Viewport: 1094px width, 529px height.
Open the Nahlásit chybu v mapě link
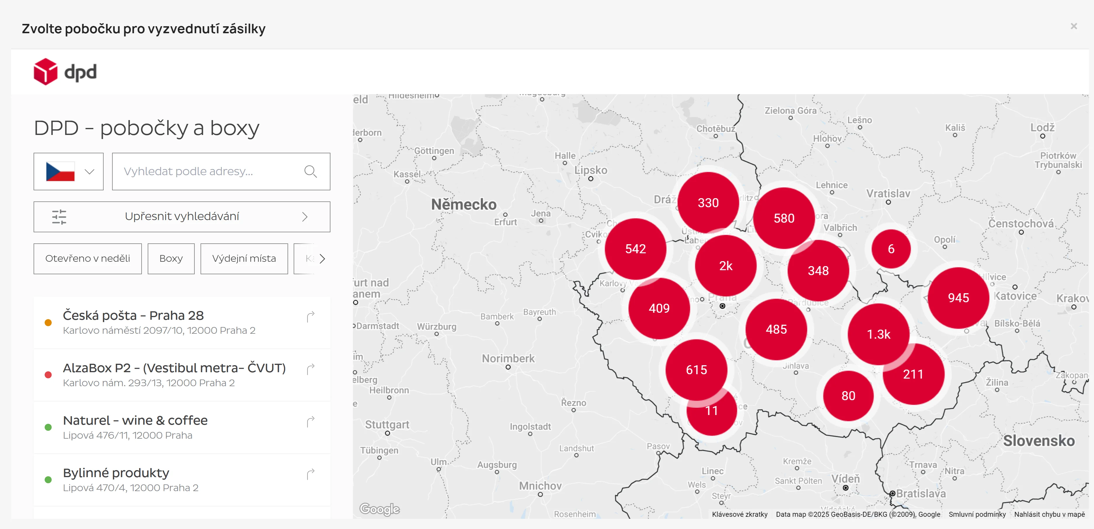[x=1049, y=514]
